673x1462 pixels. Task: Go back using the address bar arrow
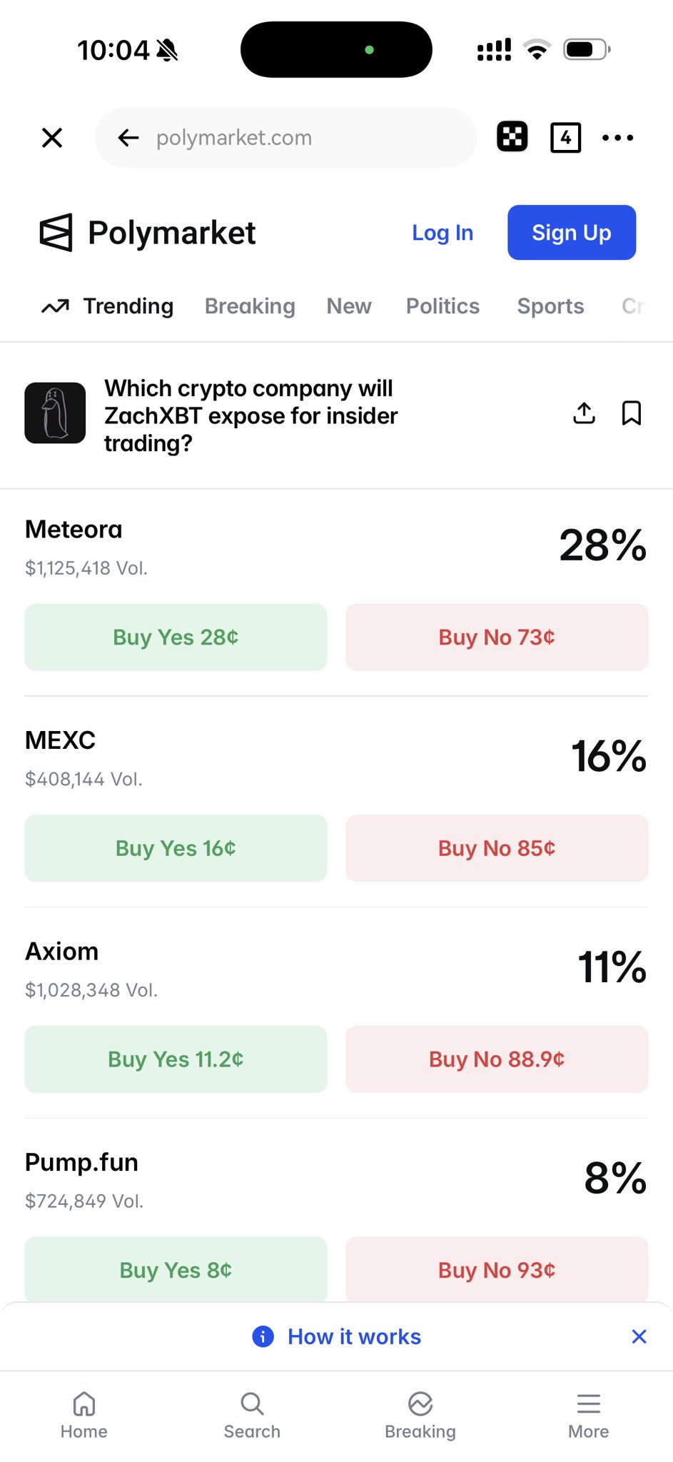click(128, 138)
